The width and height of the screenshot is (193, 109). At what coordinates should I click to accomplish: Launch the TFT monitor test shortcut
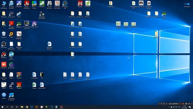(27, 25)
